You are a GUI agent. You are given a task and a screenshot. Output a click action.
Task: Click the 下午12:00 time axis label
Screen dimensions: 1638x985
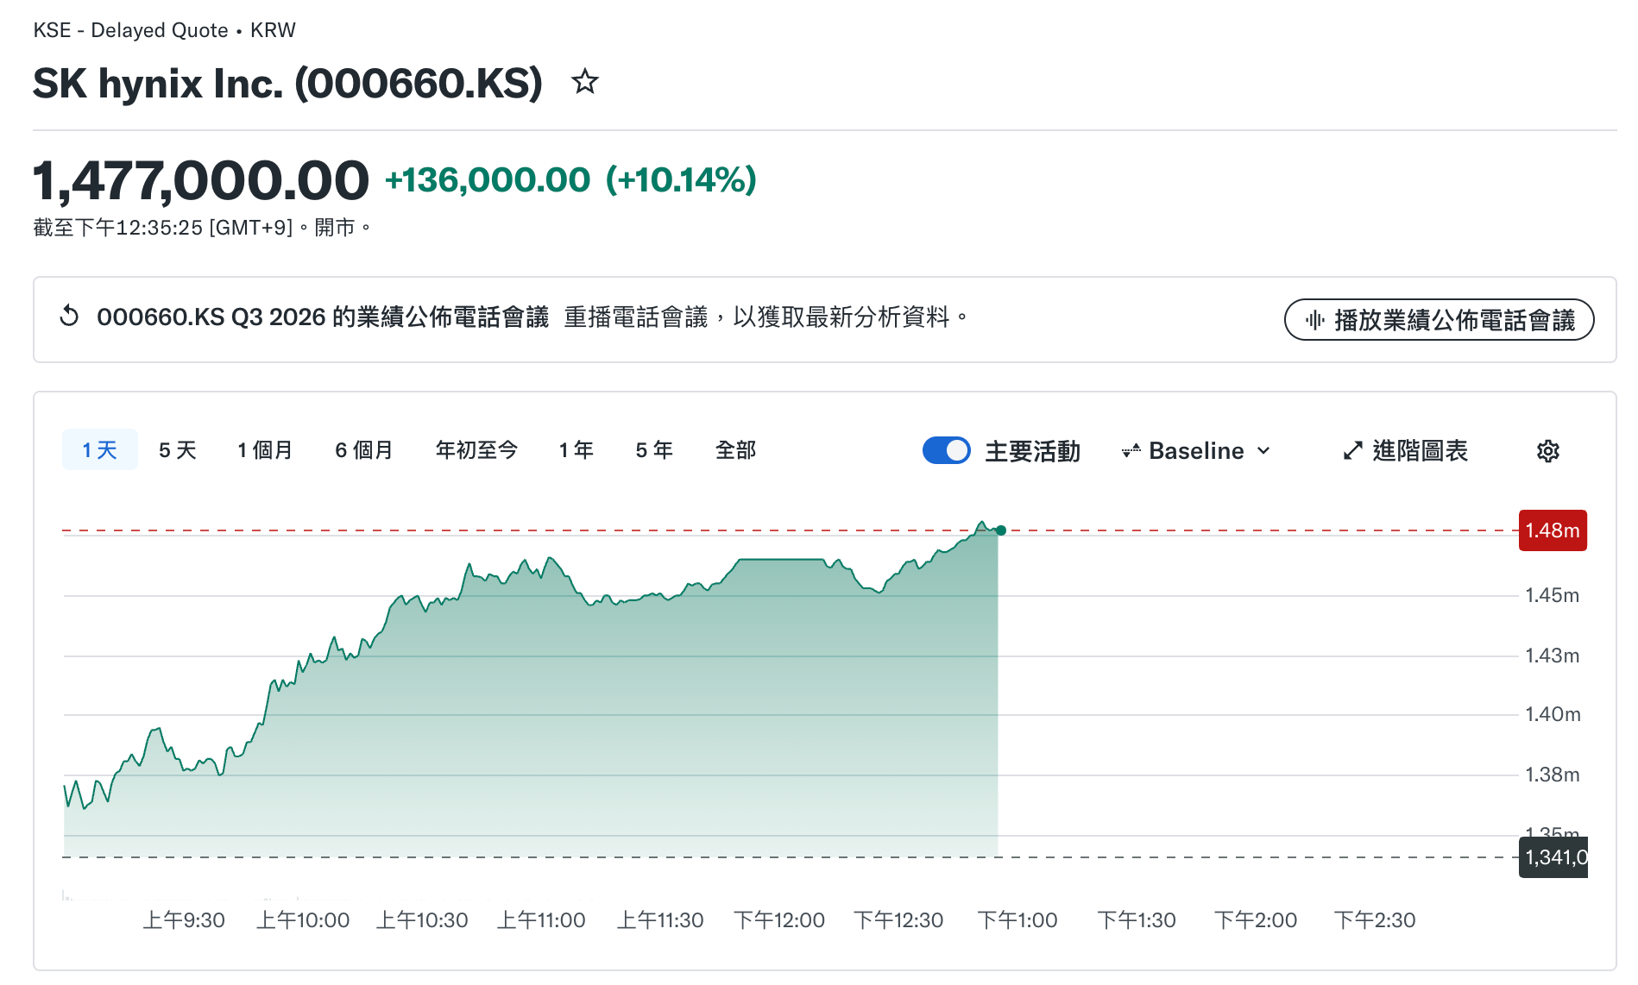779,920
